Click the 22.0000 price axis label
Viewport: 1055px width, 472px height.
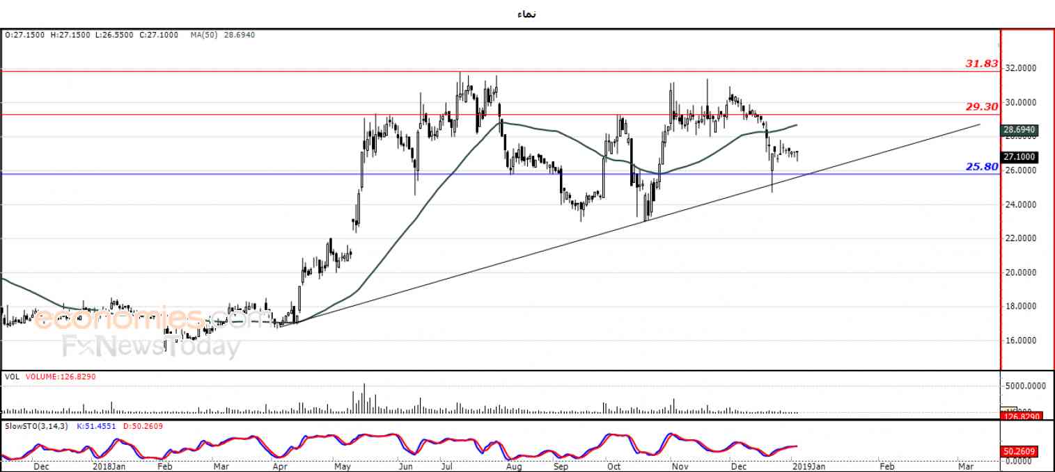1021,238
